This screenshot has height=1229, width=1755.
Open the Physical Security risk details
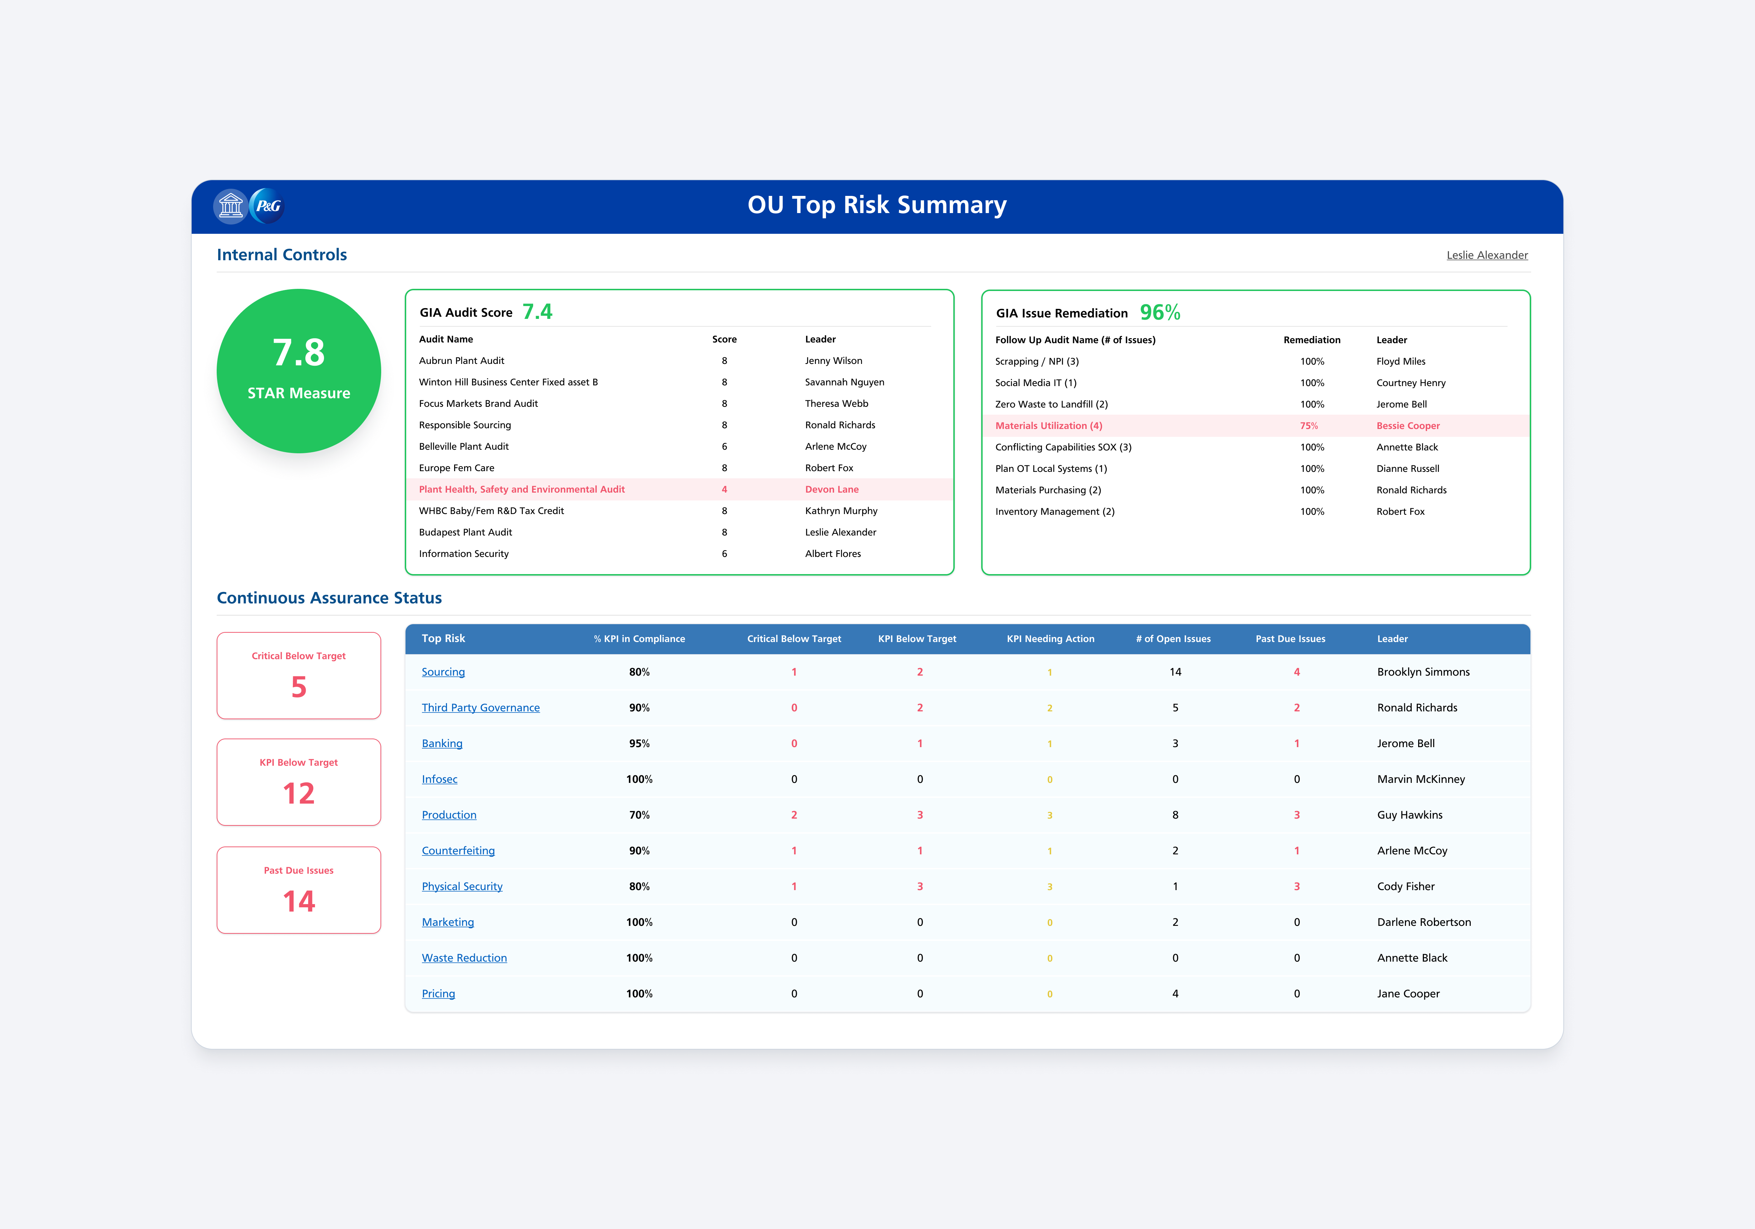462,886
